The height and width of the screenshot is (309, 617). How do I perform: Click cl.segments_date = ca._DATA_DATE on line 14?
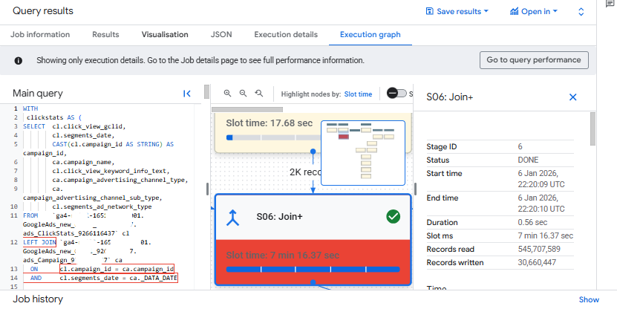point(119,278)
